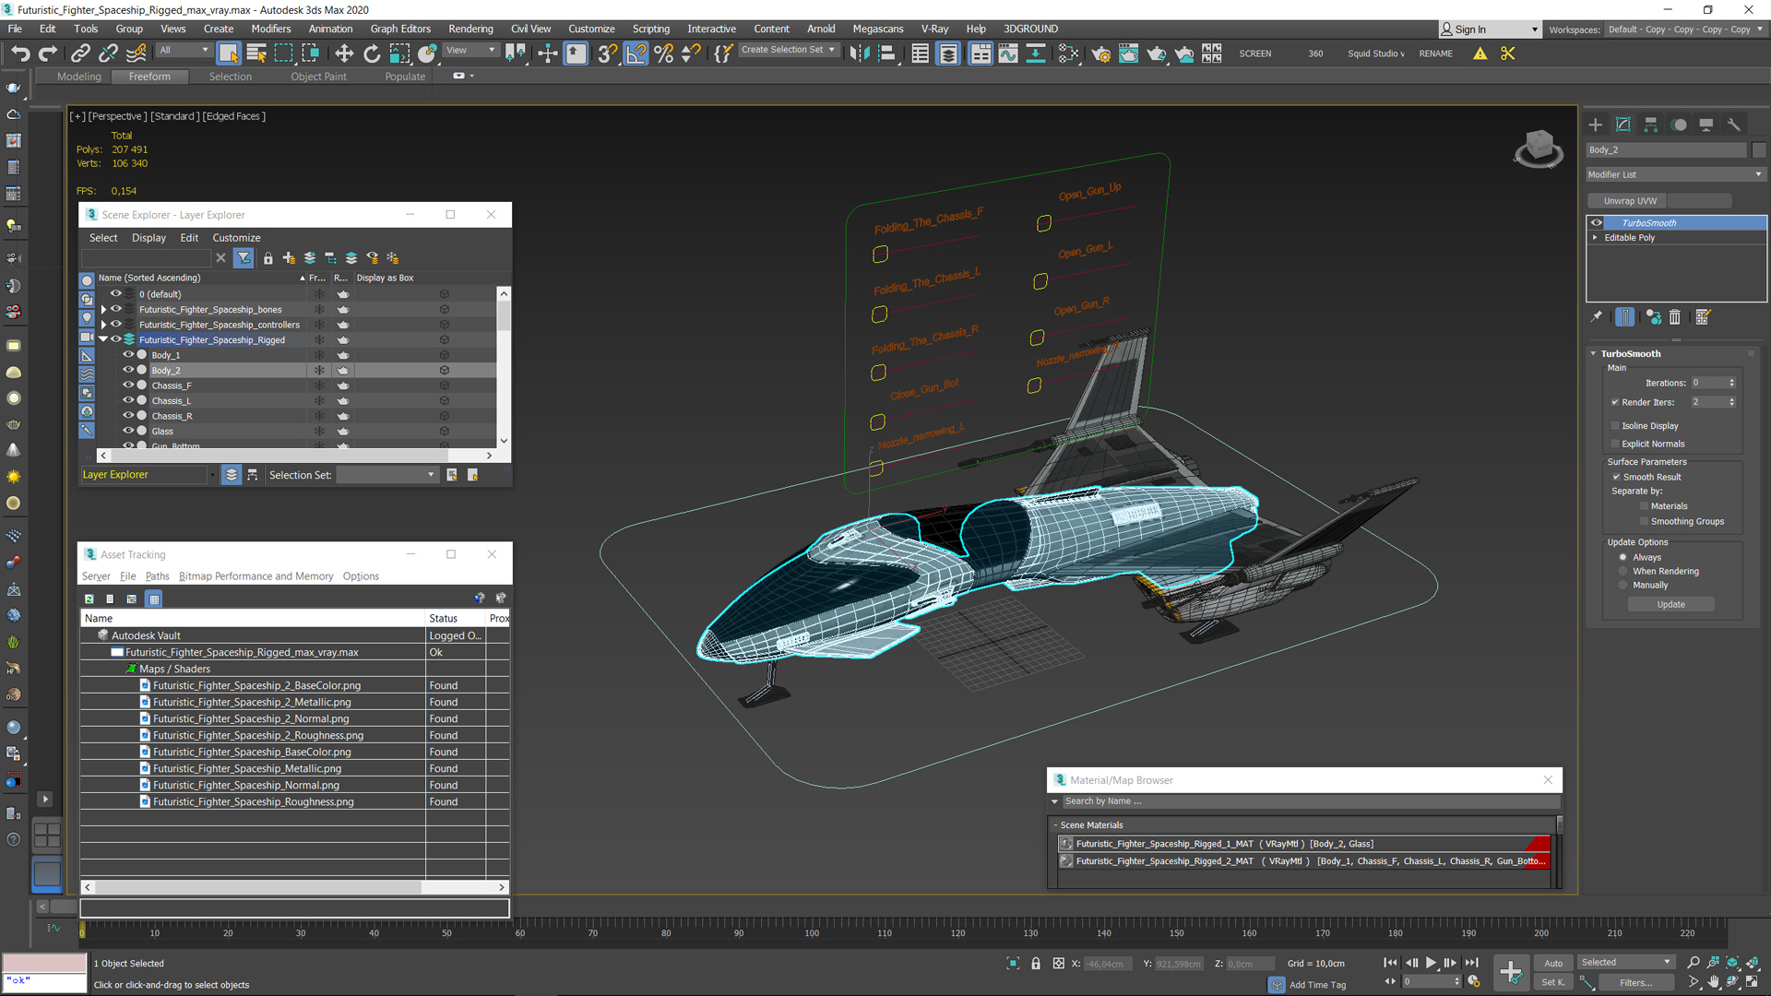Viewport: 1771px width, 996px height.
Task: Choose the Select and Rotate tool
Action: [x=372, y=53]
